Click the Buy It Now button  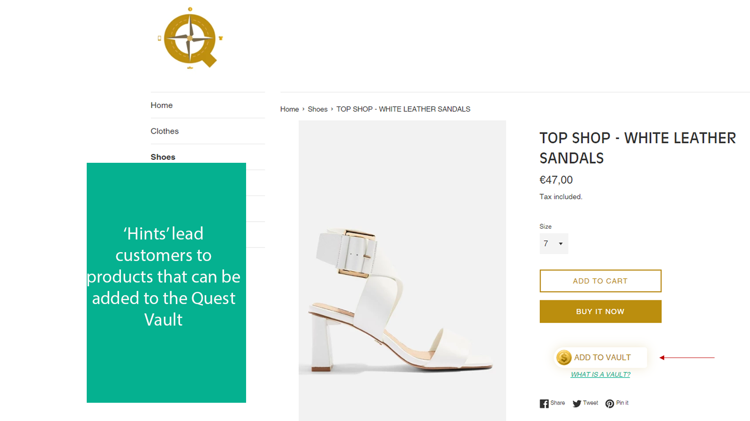click(x=600, y=312)
